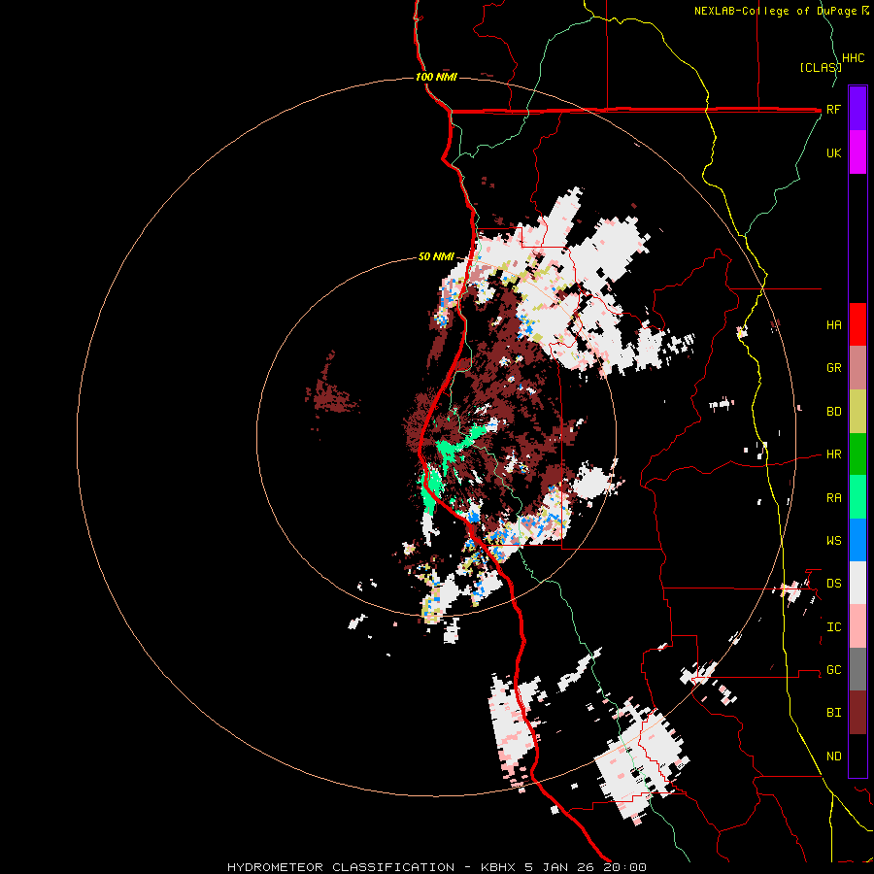Click the 5 JAN 26 date text
The width and height of the screenshot is (874, 874).
559,867
